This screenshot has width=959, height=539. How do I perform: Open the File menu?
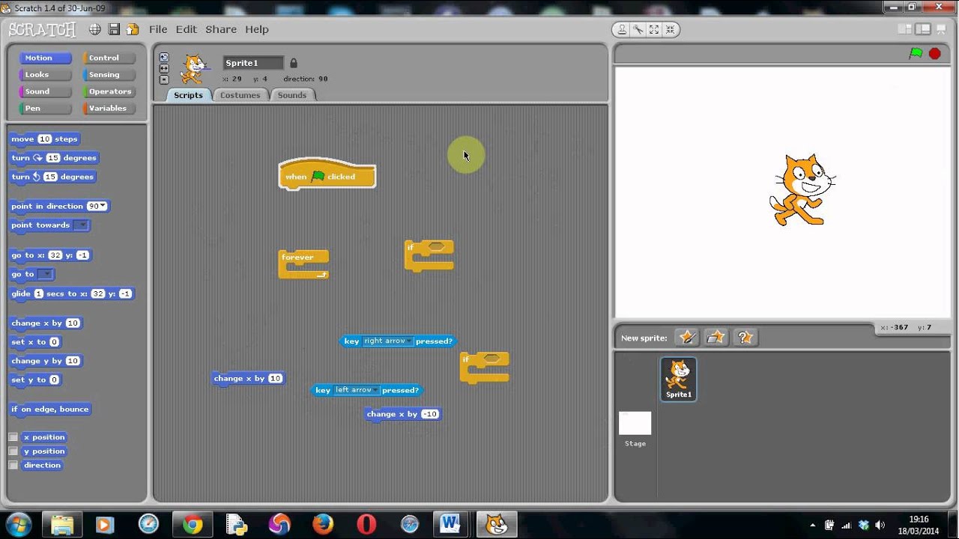point(158,29)
